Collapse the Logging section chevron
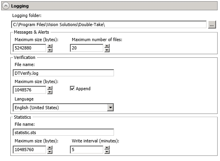220x161 pixels. pos(6,6)
